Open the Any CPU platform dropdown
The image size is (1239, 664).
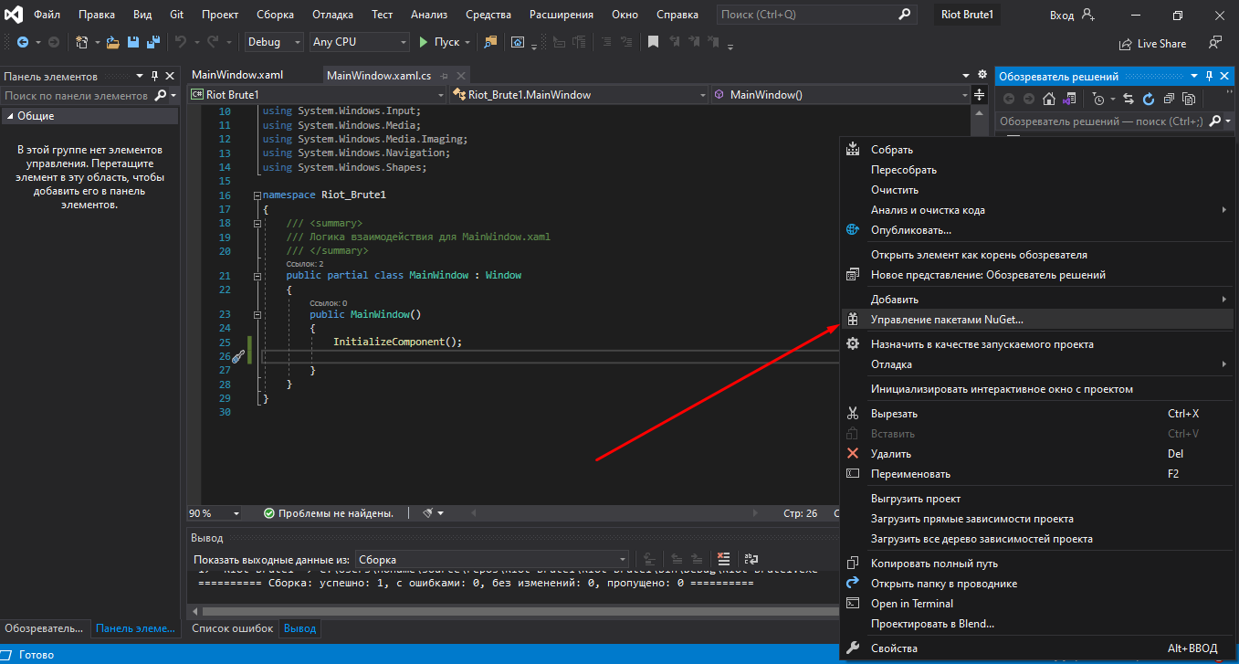[x=360, y=42]
